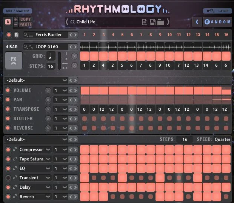
Task: Click the random history back arrow
Action: tap(197, 22)
